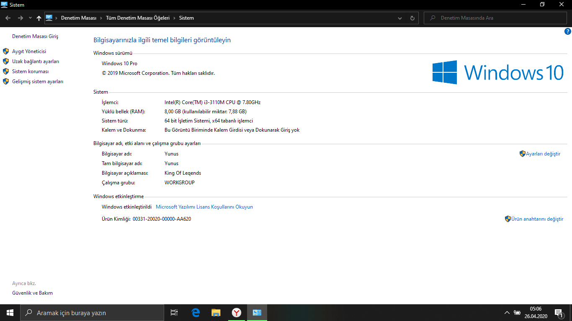Open Denetim Masası Giriş link

pos(35,36)
